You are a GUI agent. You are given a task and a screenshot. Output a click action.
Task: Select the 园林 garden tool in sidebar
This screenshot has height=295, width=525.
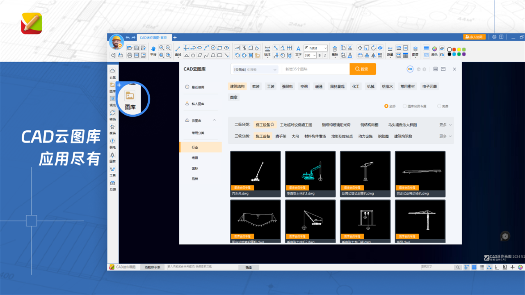112,157
